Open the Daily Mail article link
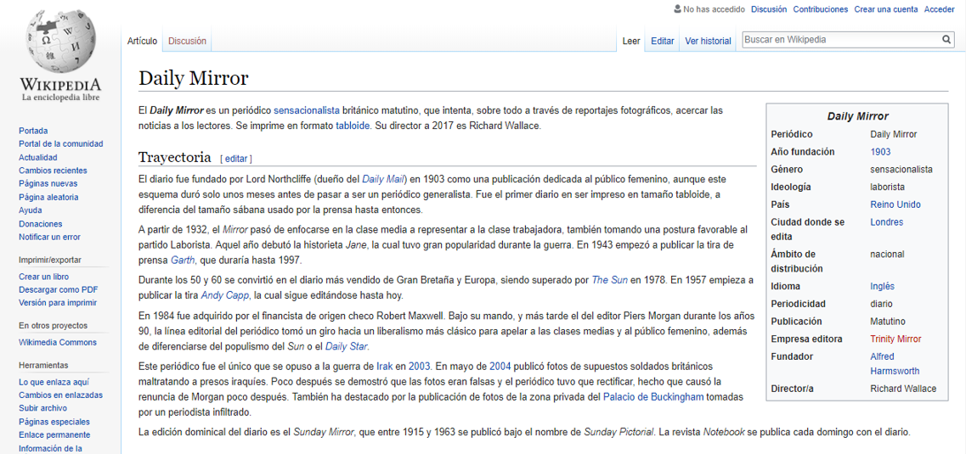 click(x=382, y=180)
